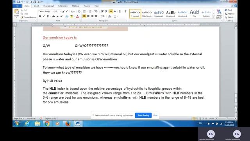Apply the Heading 2 style

click(171, 14)
